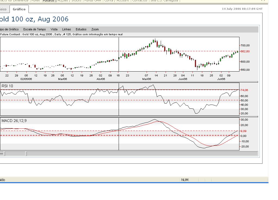Expand the Linhas menu
Viewport: 278px width, 200px height.
point(67,29)
